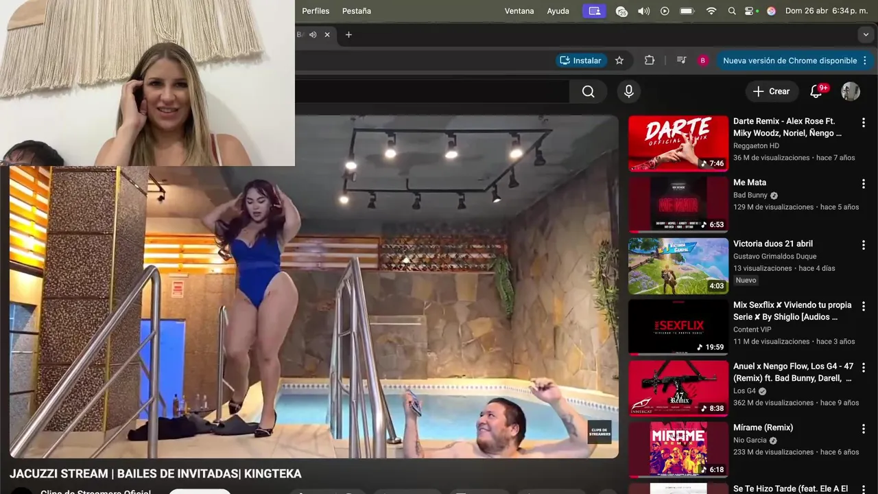Open the Me Mata video title
Image resolution: width=878 pixels, height=494 pixels.
click(750, 183)
